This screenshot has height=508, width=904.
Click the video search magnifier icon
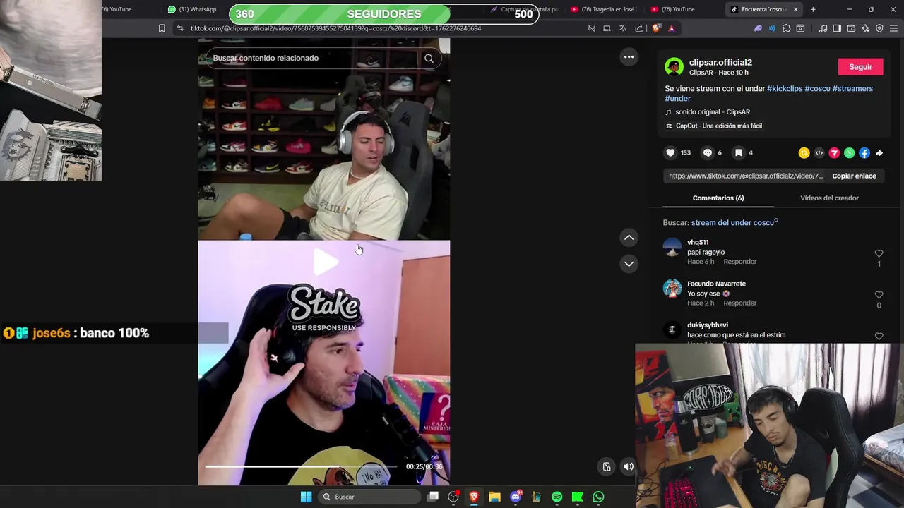click(429, 59)
